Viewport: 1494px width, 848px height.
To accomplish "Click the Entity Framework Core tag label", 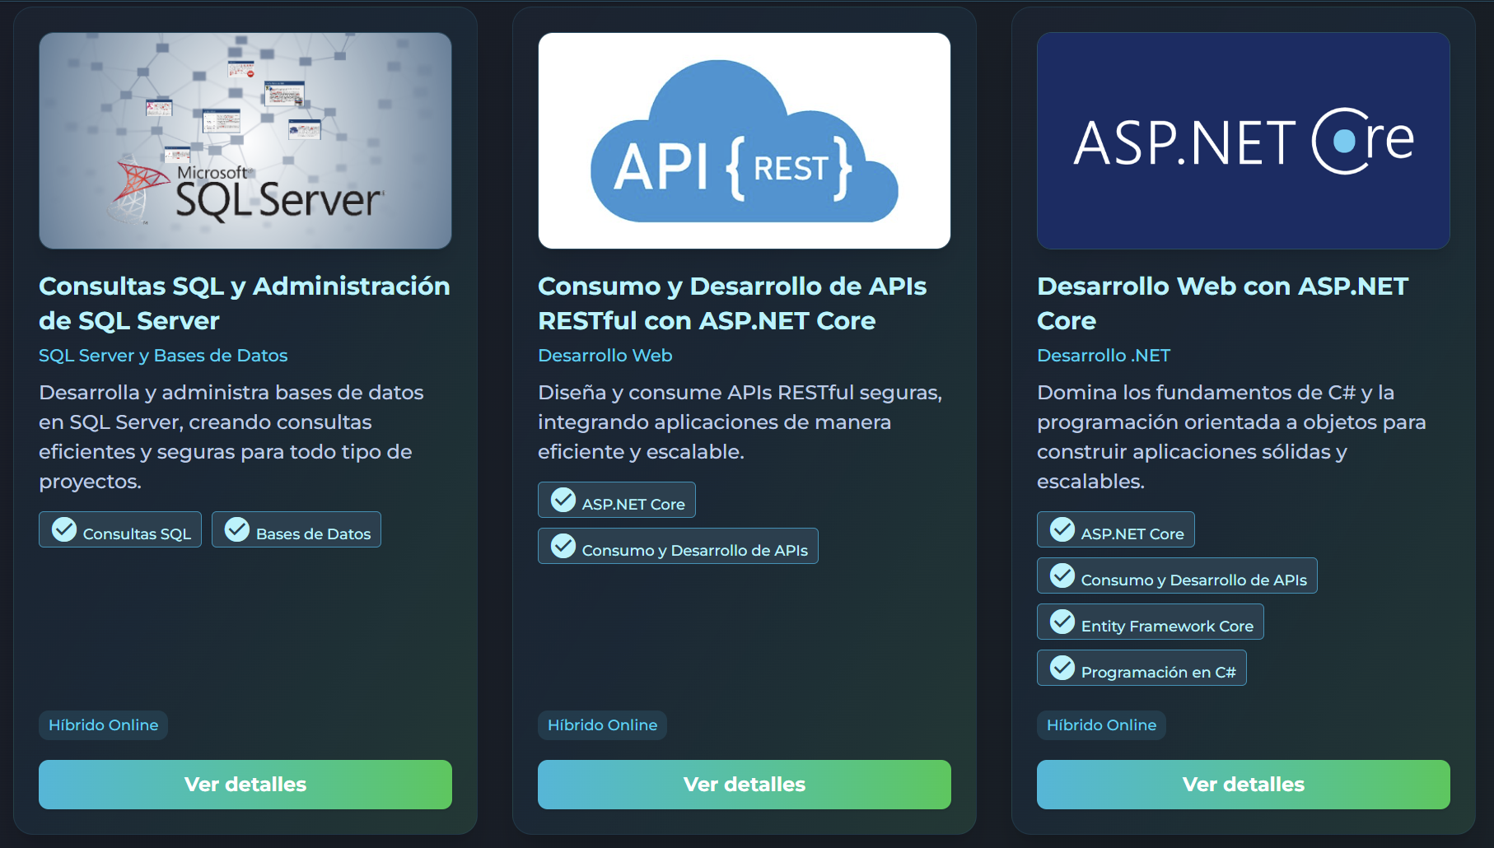I will point(1167,627).
